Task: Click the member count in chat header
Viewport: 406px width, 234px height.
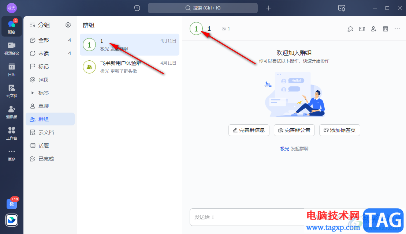Action: (x=226, y=29)
